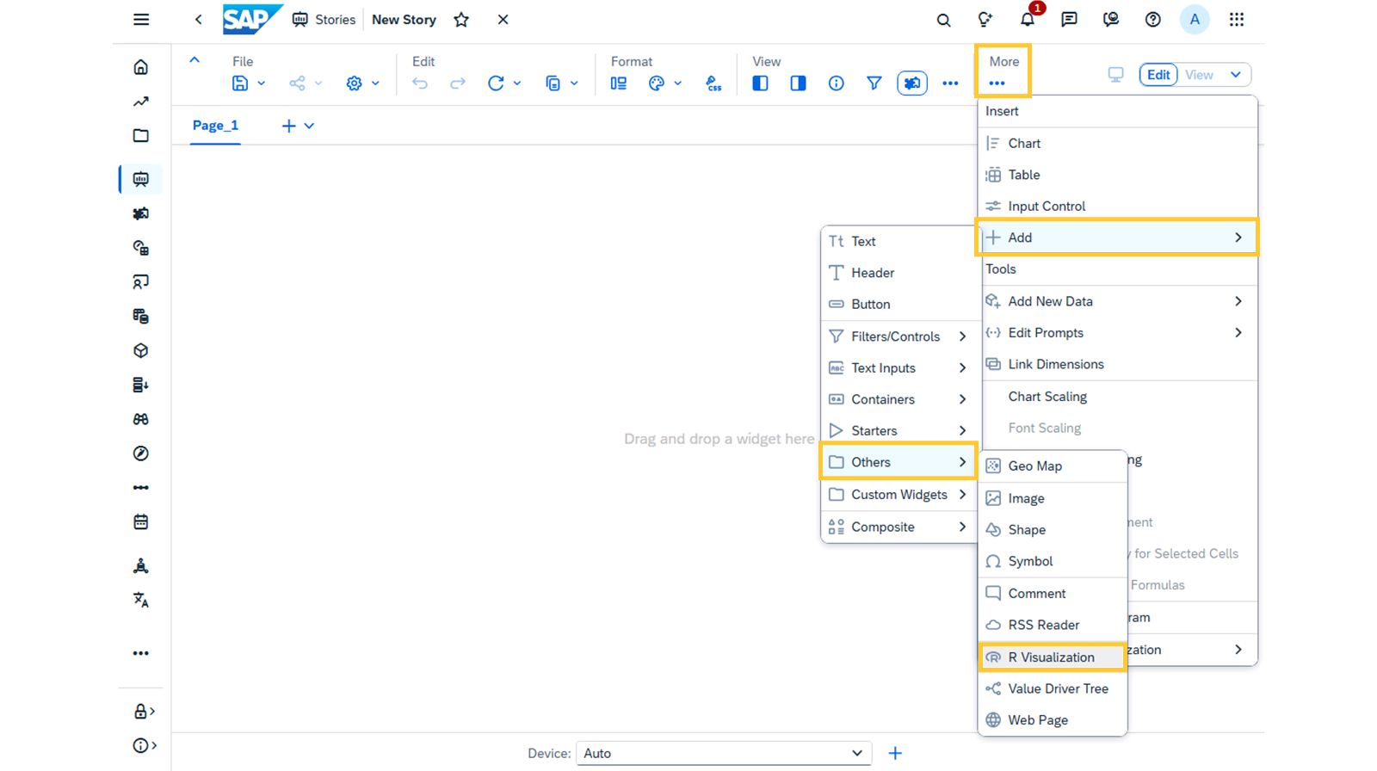Open the Copy dropdown arrow

coord(574,83)
